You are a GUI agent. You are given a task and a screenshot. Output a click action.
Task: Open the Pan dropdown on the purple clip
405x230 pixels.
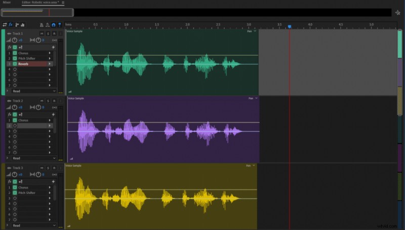pyautogui.click(x=253, y=98)
